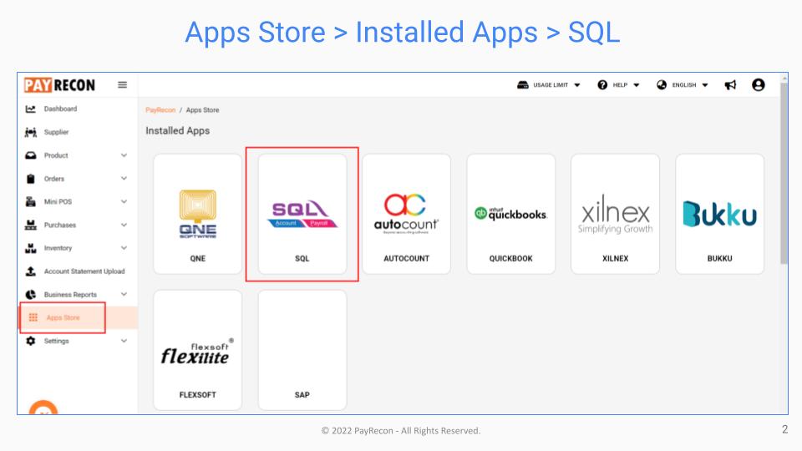This screenshot has width=802, height=451.
Task: Click the orange chat bubble widget
Action: (x=43, y=408)
